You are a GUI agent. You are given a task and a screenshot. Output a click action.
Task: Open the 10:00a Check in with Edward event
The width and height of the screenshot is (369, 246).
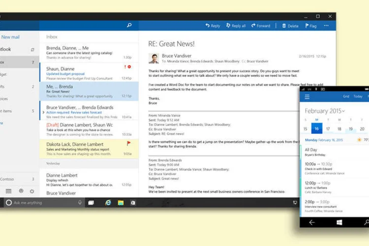tap(334, 168)
